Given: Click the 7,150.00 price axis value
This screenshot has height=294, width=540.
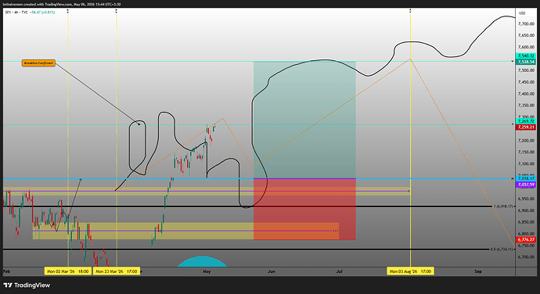Looking at the screenshot, I should coord(526,152).
